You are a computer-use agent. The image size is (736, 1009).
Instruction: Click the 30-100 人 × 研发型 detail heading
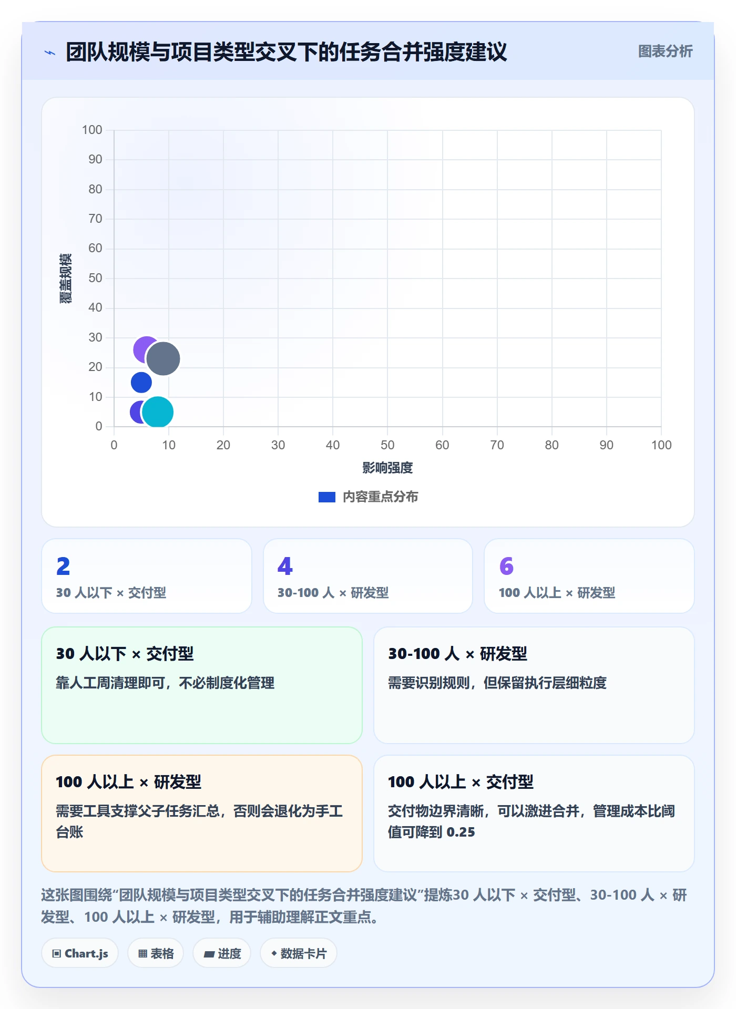457,654
